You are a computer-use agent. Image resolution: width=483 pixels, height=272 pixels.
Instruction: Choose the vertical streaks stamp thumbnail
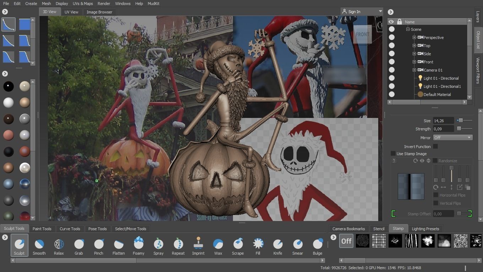click(412, 241)
